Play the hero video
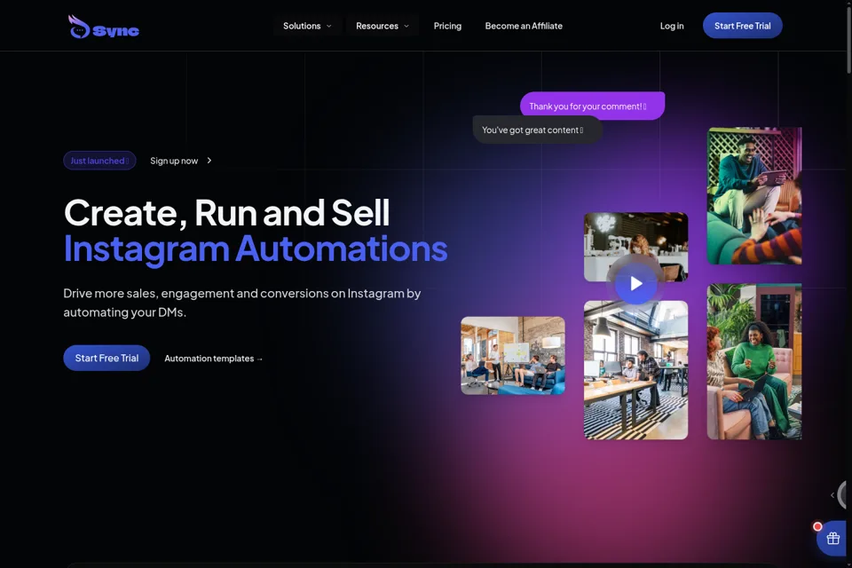This screenshot has height=568, width=852. click(x=635, y=283)
